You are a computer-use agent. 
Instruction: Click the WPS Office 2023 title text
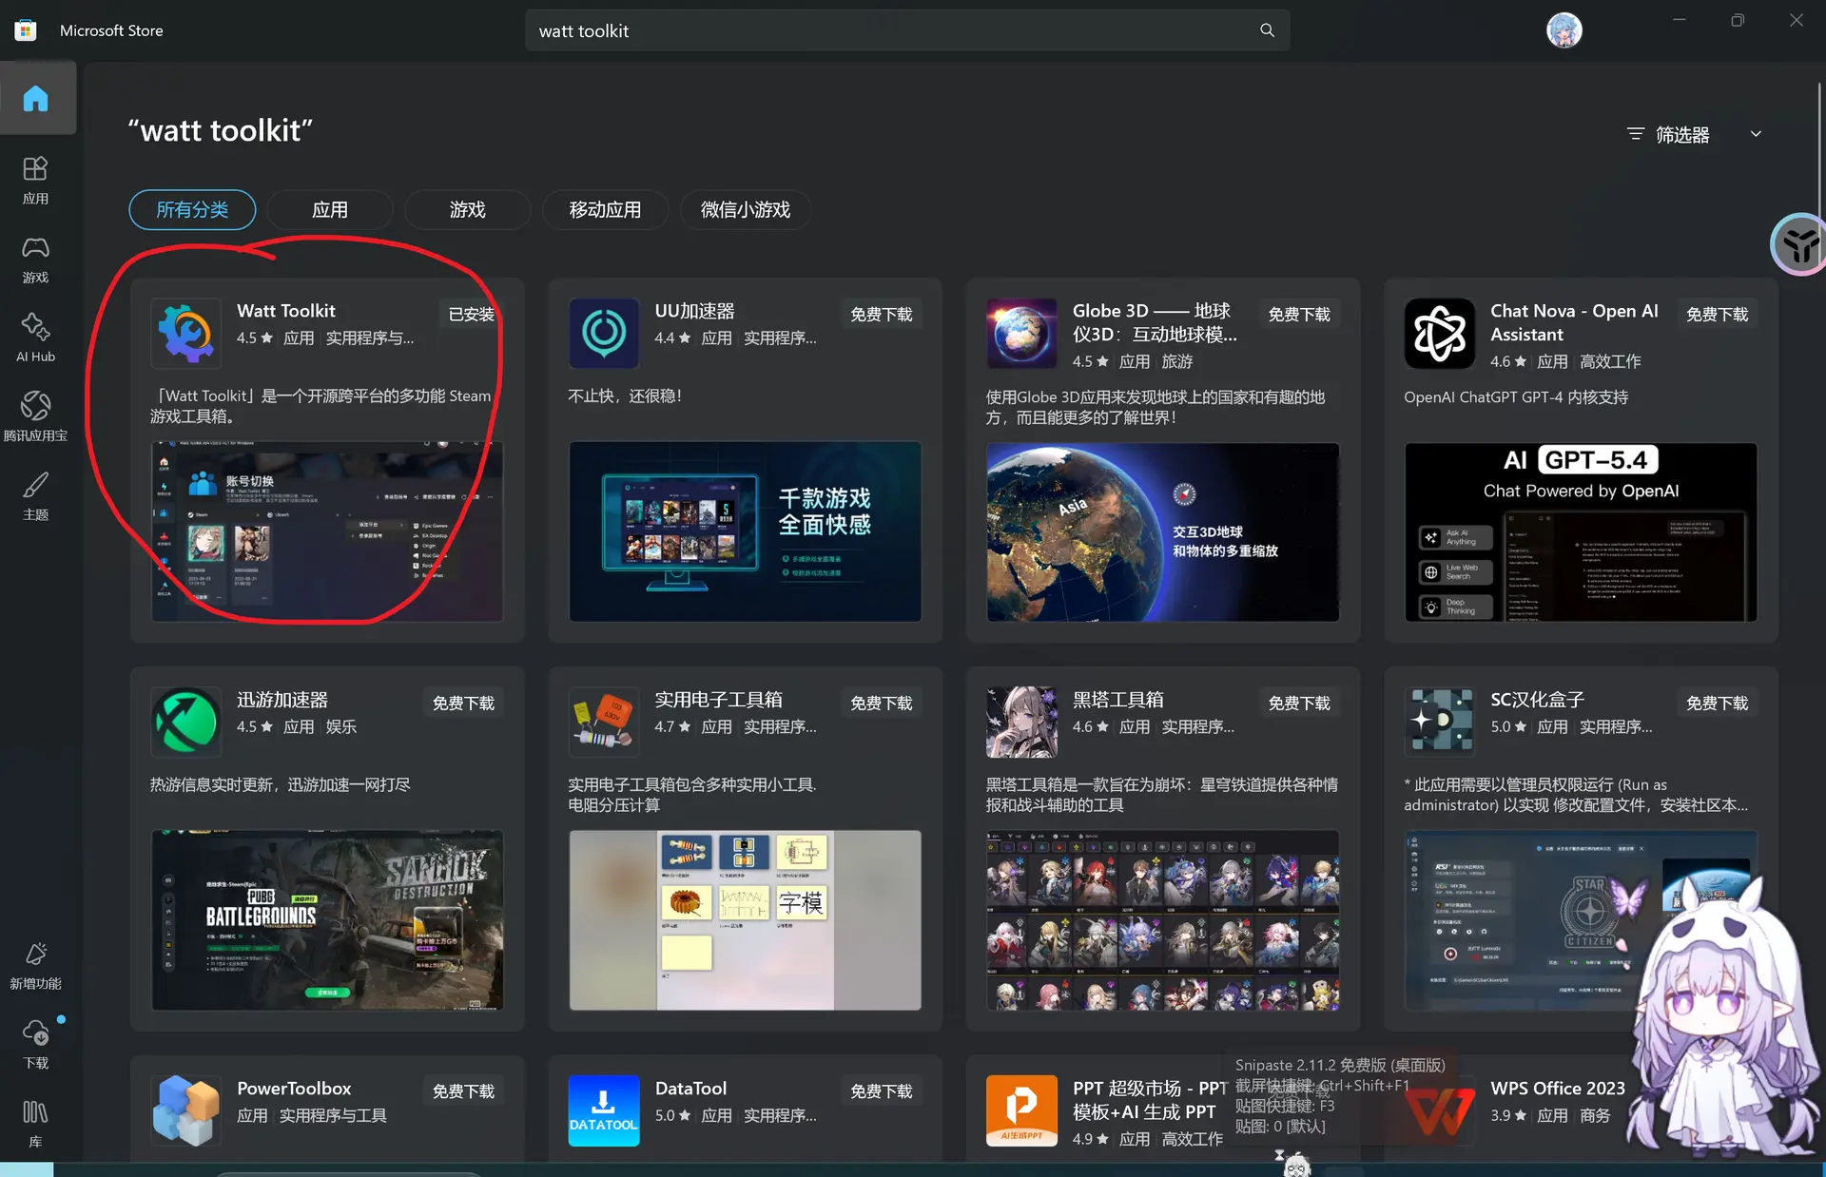point(1558,1089)
